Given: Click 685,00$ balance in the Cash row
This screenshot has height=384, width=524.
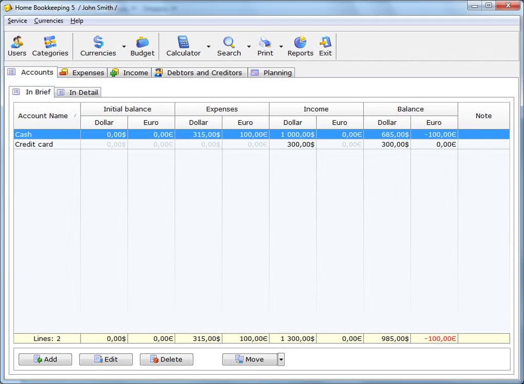Looking at the screenshot, I should tap(395, 134).
